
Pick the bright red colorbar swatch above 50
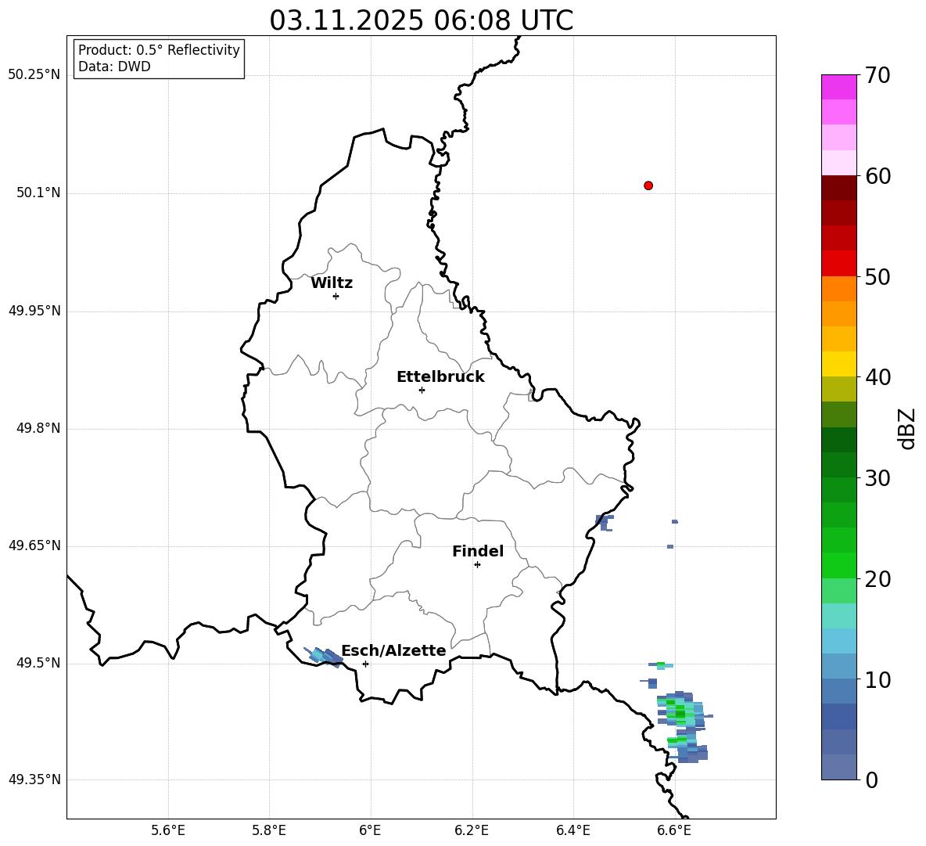click(838, 264)
